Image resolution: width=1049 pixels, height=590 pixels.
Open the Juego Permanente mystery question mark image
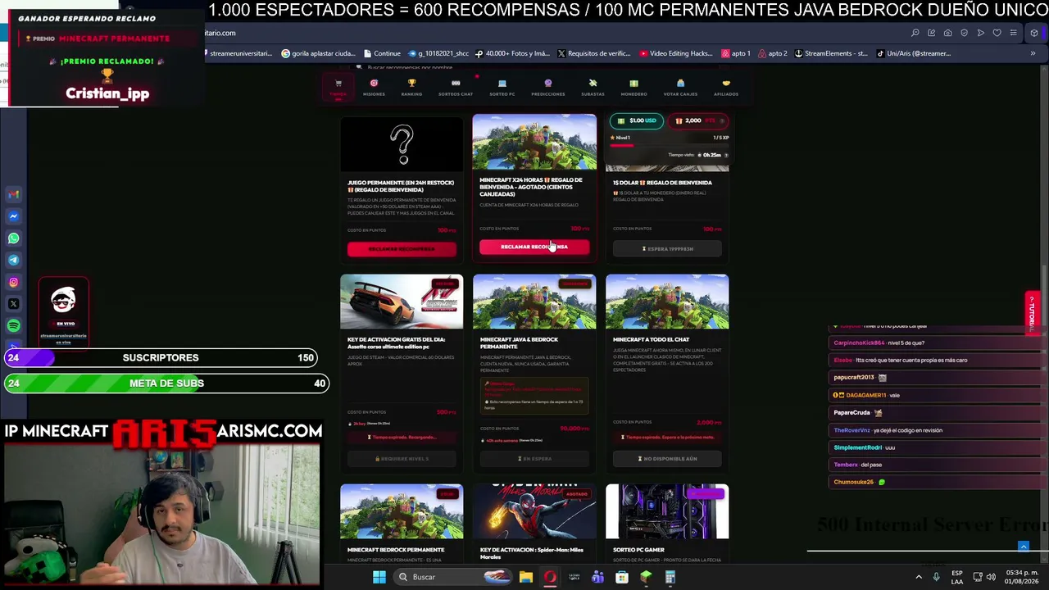402,144
